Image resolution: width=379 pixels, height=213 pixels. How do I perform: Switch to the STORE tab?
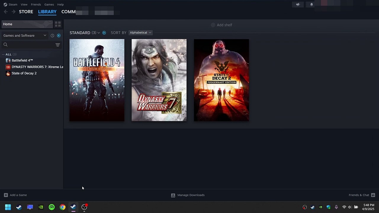click(x=26, y=12)
